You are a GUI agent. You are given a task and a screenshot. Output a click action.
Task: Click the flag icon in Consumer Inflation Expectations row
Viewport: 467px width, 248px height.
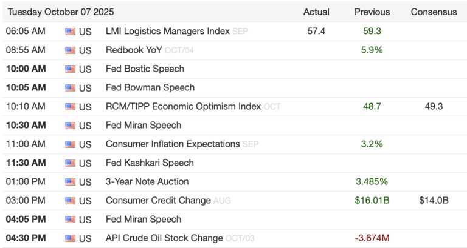(x=70, y=144)
